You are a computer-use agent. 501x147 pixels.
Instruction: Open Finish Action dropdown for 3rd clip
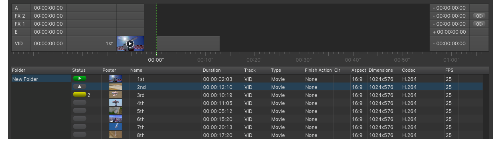tap(318, 95)
